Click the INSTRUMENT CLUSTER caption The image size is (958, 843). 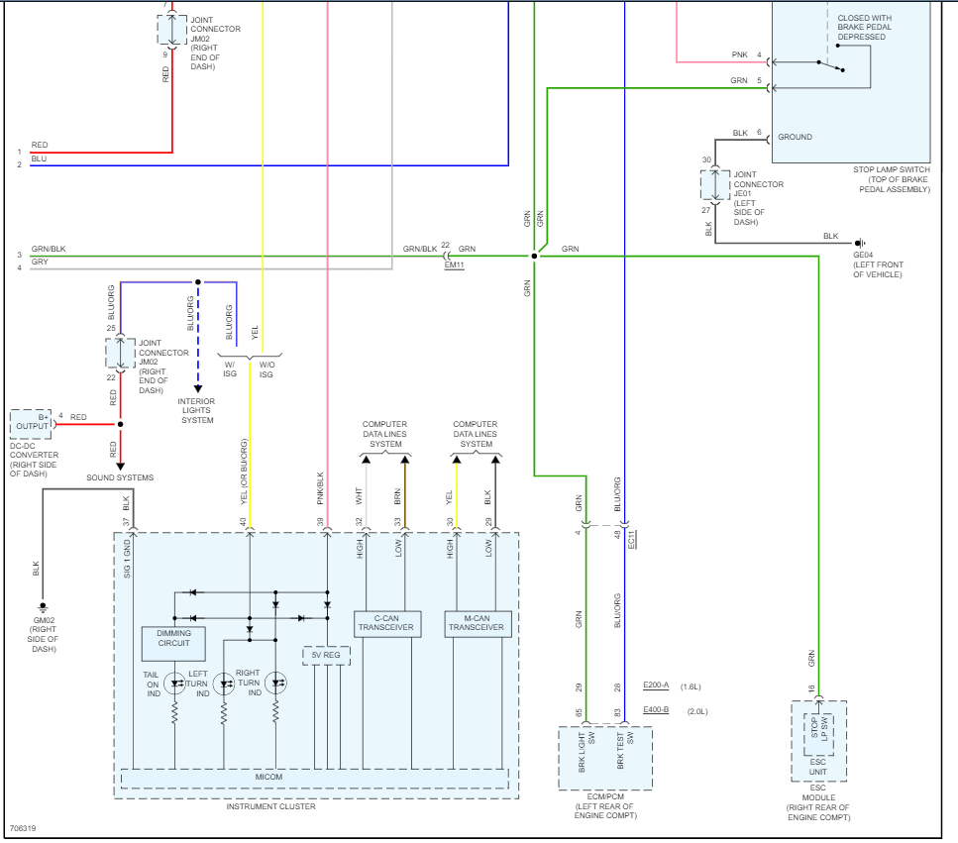271,807
